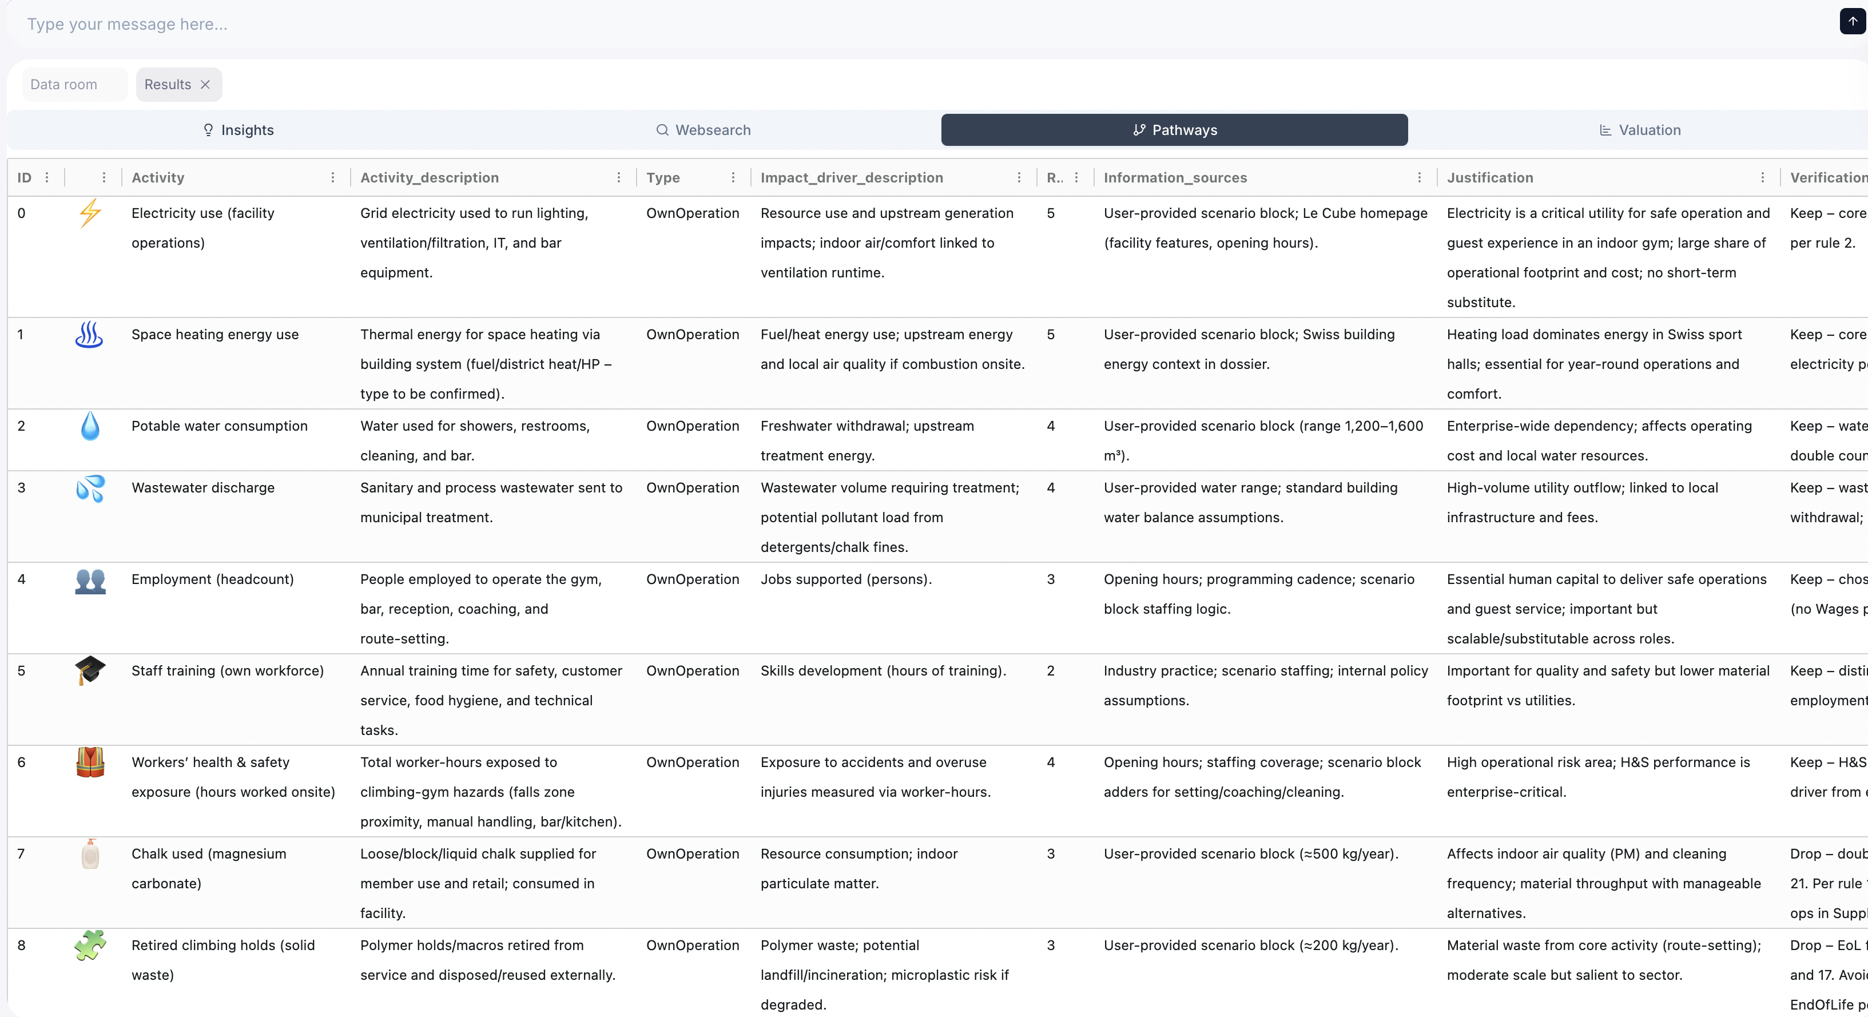Switch to the Websearch tab

click(x=704, y=130)
